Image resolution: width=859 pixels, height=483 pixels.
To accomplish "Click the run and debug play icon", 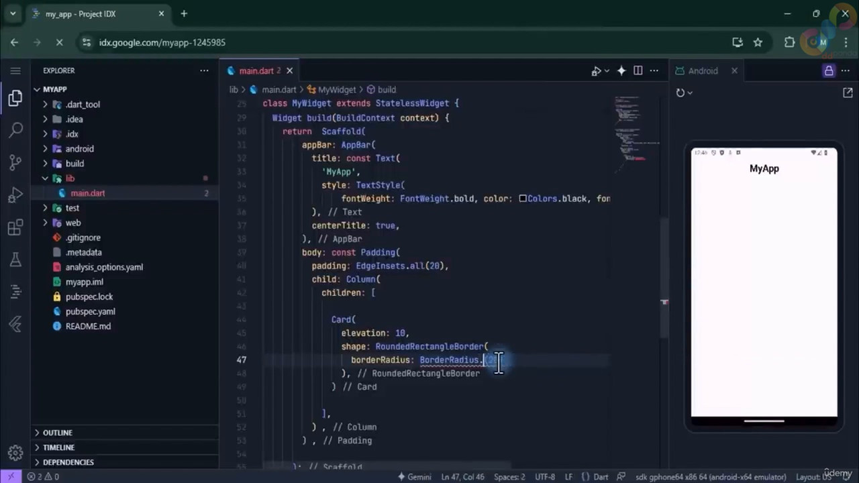I will tap(596, 70).
